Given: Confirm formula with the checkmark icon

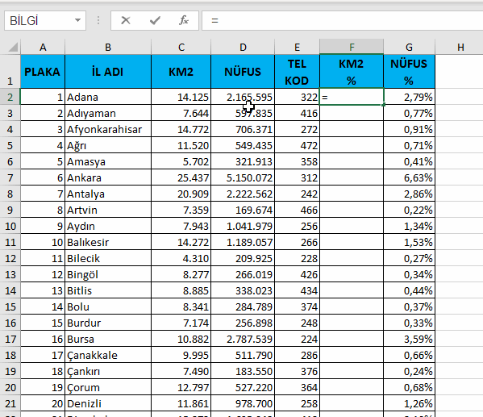Looking at the screenshot, I should (x=155, y=21).
